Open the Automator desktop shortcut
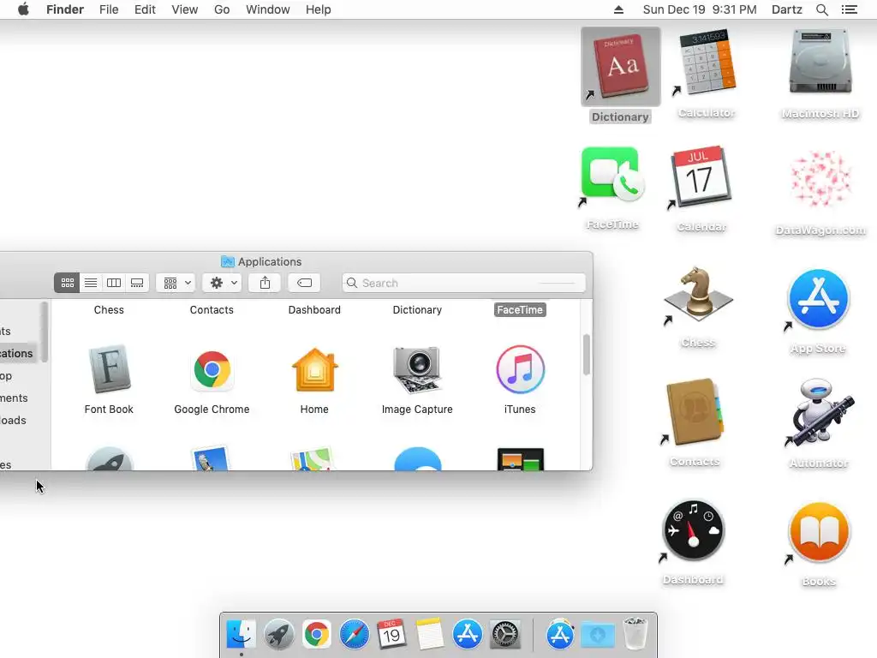This screenshot has height=658, width=877. tap(820, 414)
